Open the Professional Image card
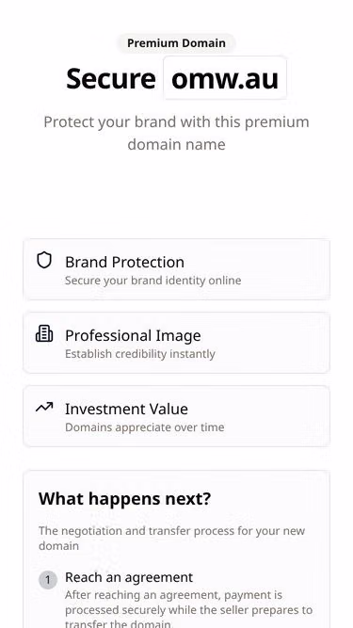 (177, 343)
